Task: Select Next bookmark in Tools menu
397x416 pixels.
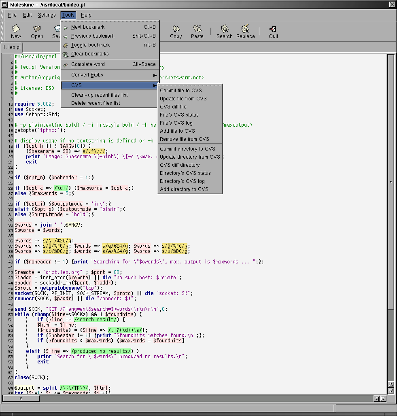Action: pos(87,27)
